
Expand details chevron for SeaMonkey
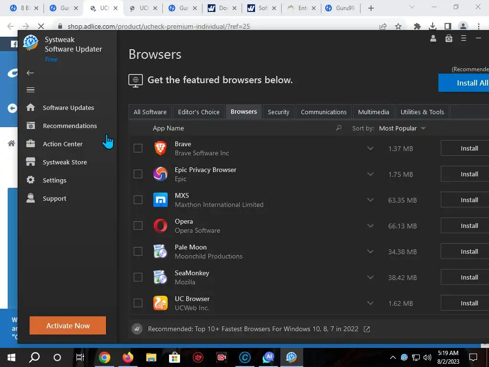pyautogui.click(x=370, y=278)
